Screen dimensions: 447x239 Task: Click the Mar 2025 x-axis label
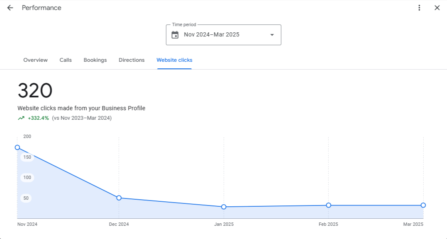pos(413,224)
